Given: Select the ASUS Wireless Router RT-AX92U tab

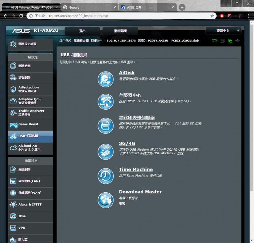Looking at the screenshot, I should point(31,7).
